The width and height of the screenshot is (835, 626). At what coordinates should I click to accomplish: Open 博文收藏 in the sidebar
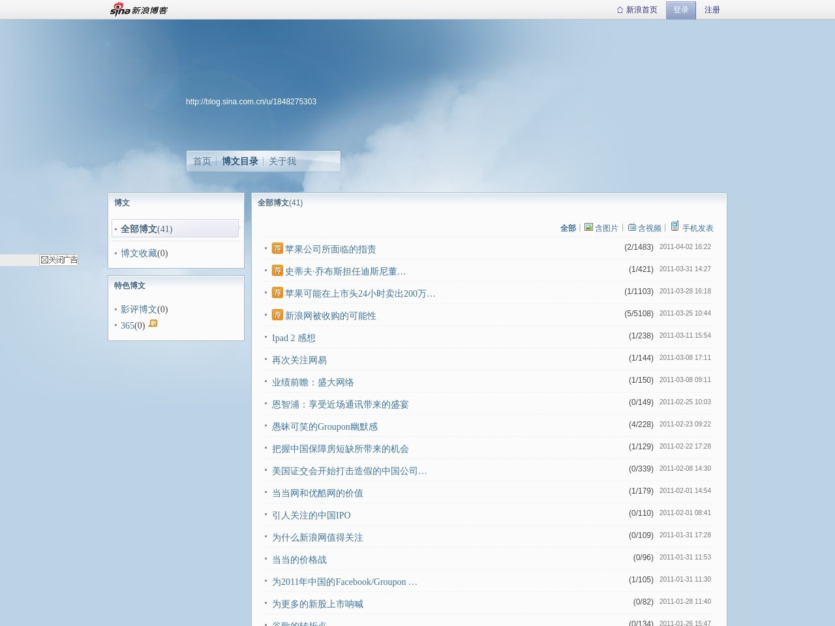(139, 253)
